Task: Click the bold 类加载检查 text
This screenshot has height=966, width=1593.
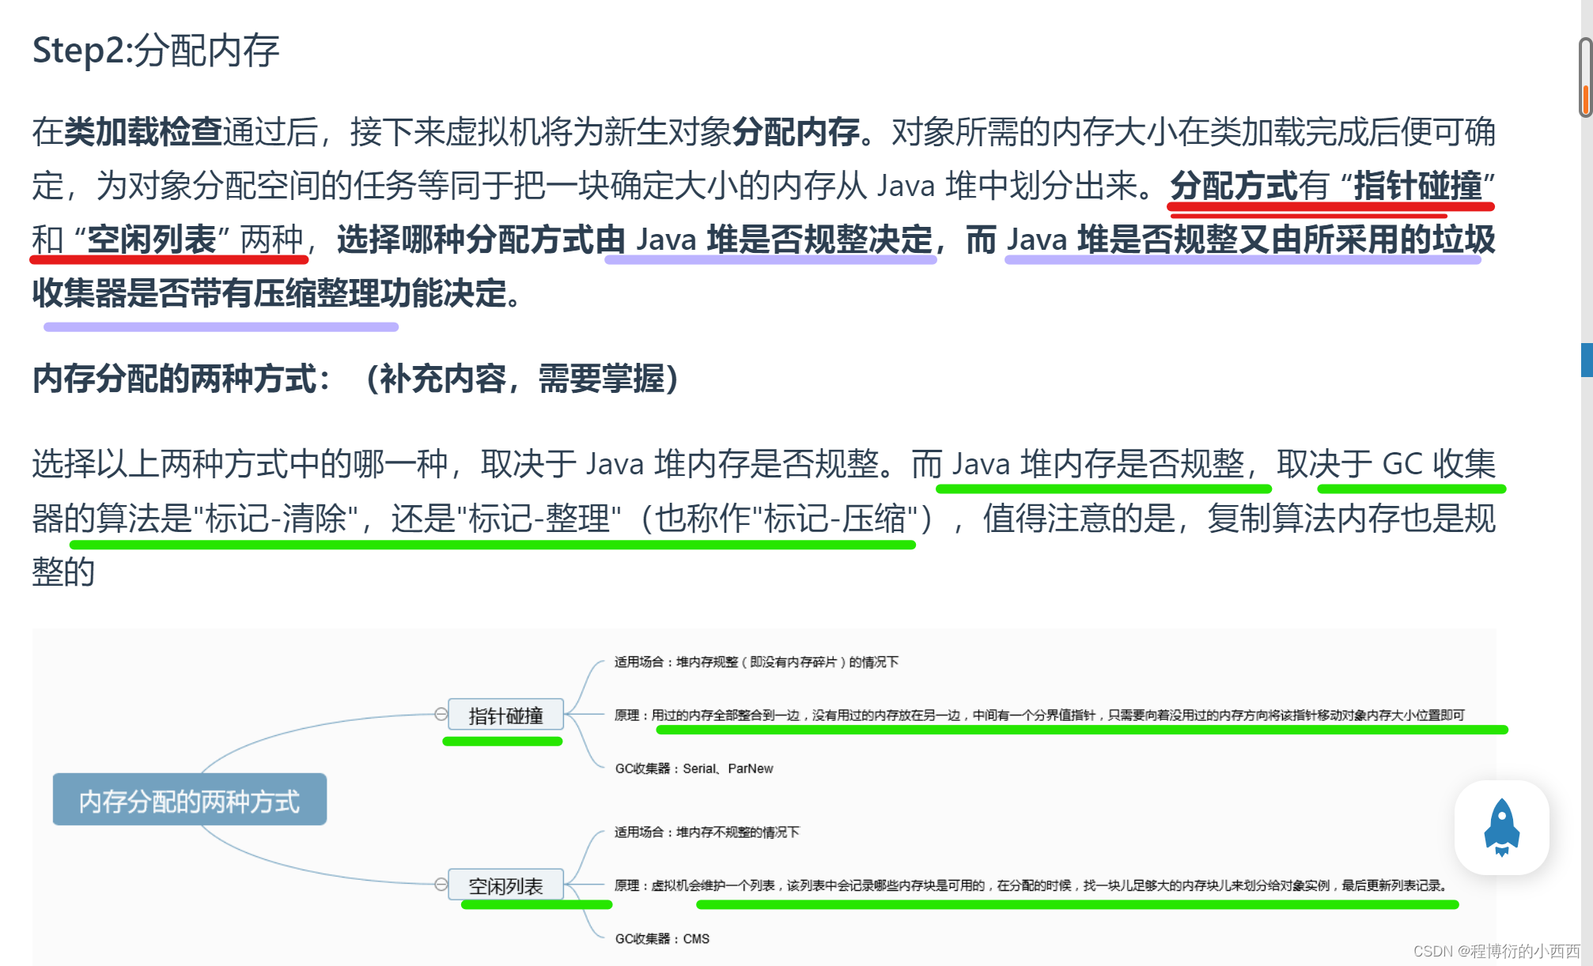Action: [142, 132]
